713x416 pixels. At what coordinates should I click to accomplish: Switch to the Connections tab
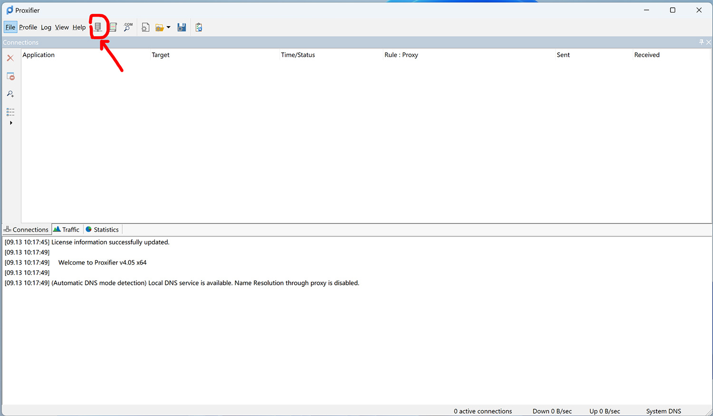pyautogui.click(x=27, y=229)
